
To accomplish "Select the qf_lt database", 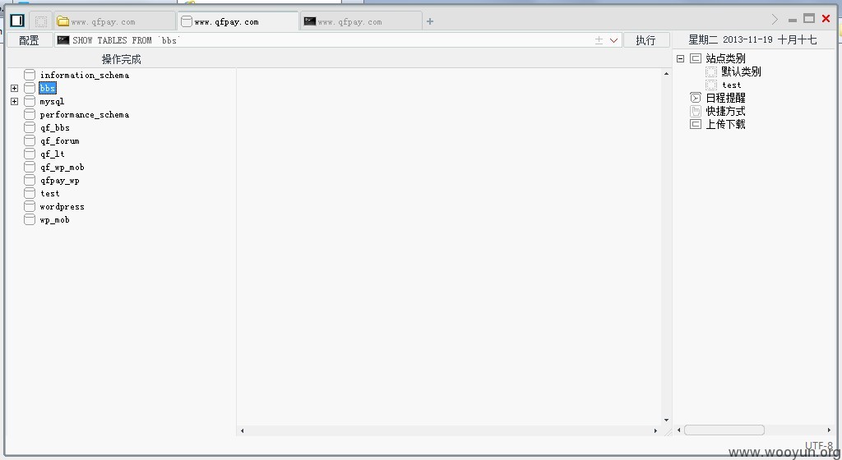I will (x=52, y=154).
